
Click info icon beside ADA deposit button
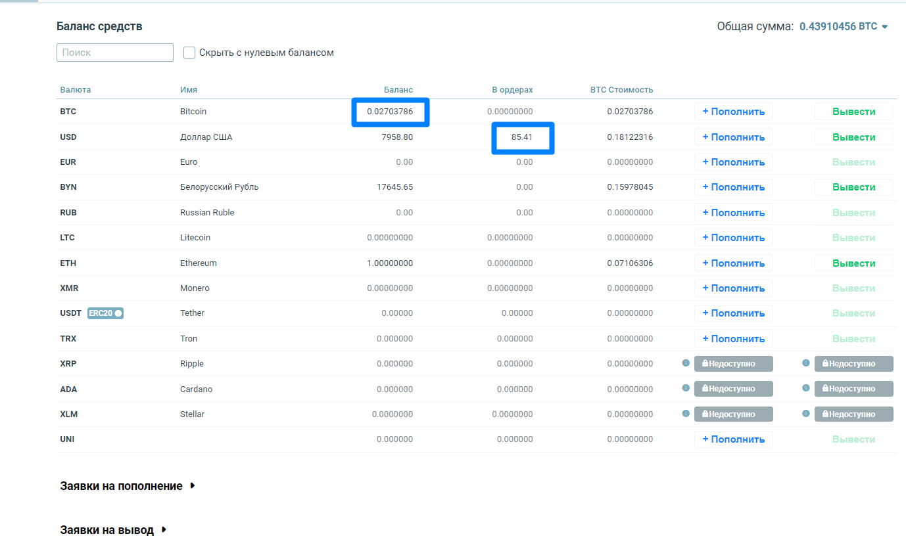pyautogui.click(x=686, y=388)
